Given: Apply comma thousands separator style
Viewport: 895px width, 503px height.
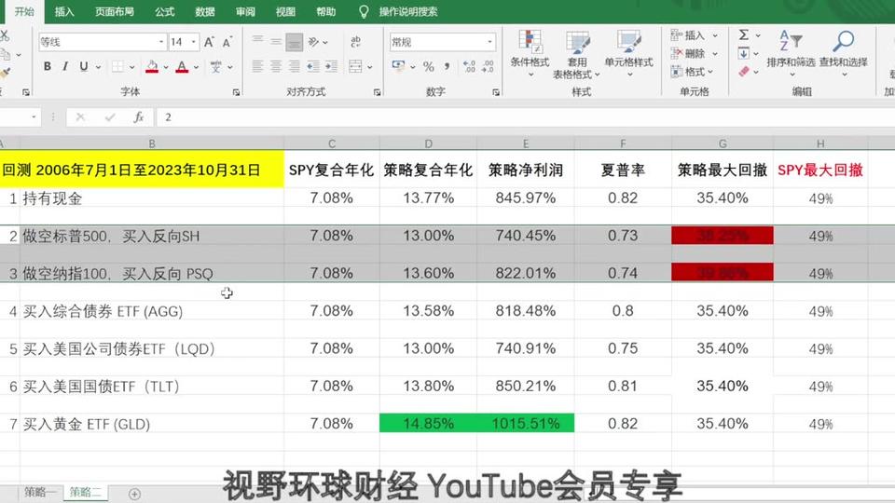Looking at the screenshot, I should click(447, 67).
